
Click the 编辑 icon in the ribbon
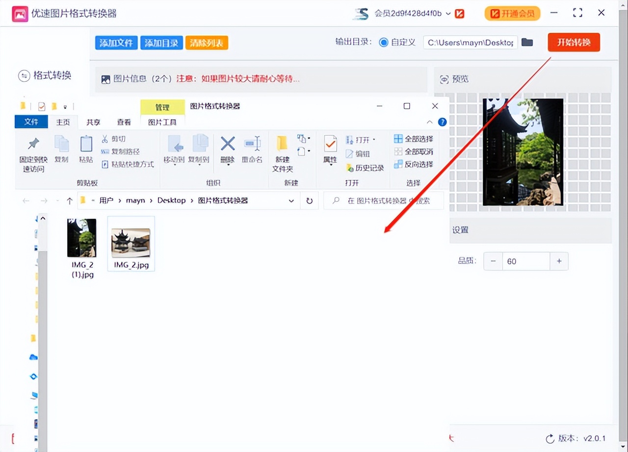tap(349, 154)
